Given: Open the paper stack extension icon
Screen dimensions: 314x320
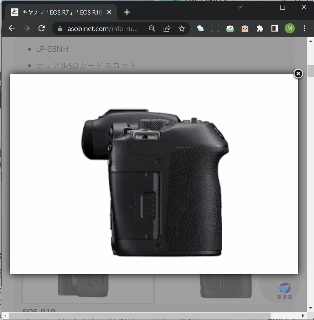Looking at the screenshot, I should point(200,28).
